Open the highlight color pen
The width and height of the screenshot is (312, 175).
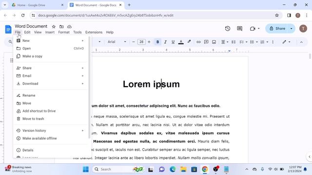coord(189,42)
